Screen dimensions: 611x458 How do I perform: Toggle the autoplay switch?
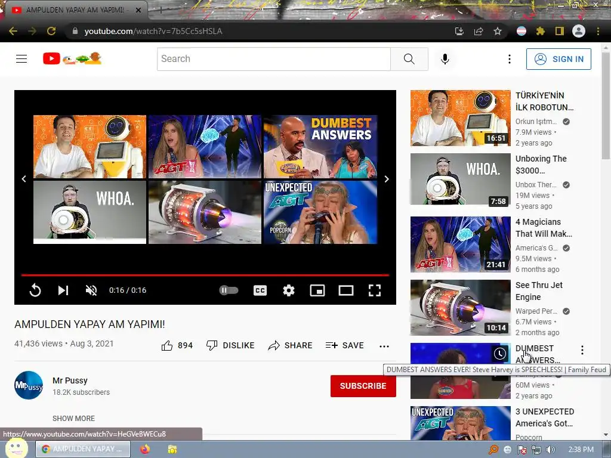pyautogui.click(x=229, y=290)
